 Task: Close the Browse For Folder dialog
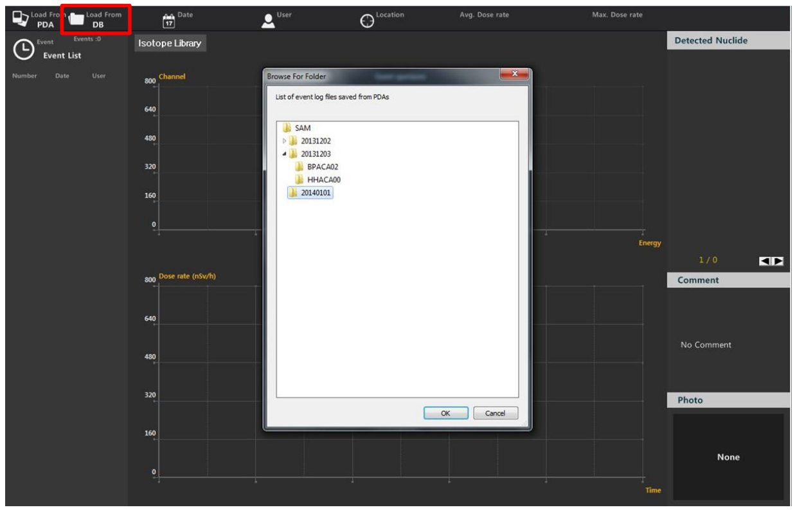pyautogui.click(x=514, y=75)
